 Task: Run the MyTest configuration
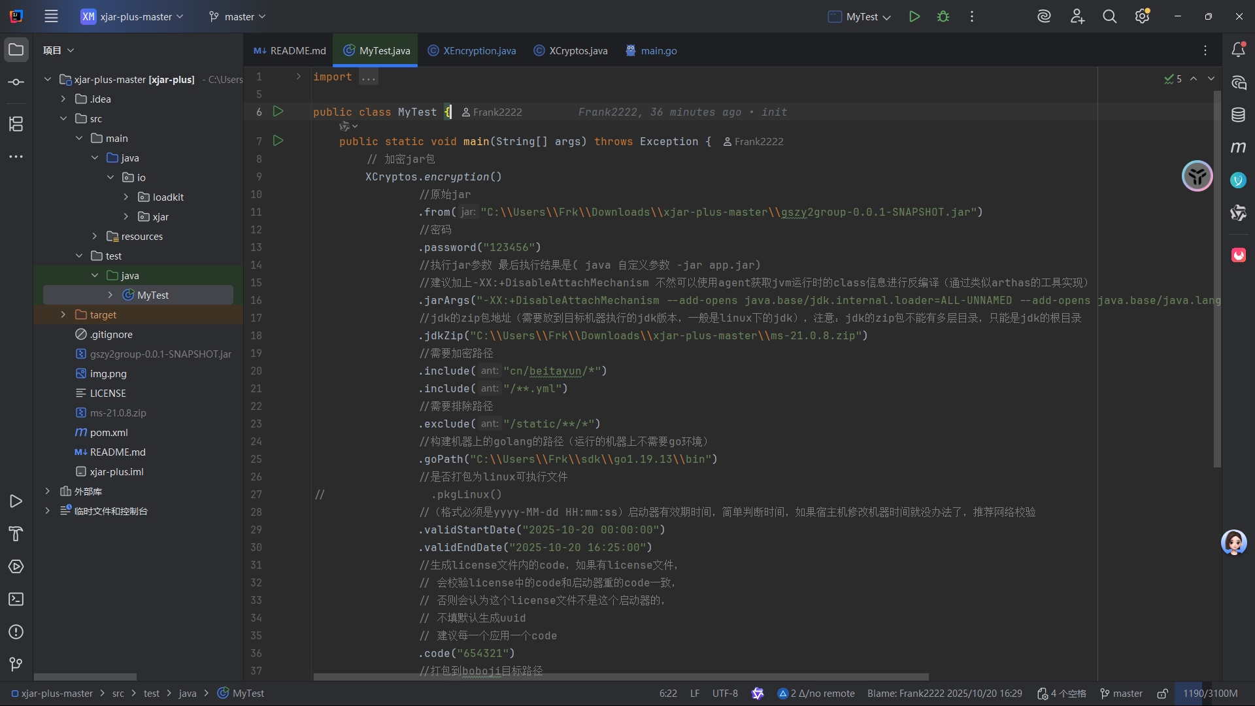[914, 17]
